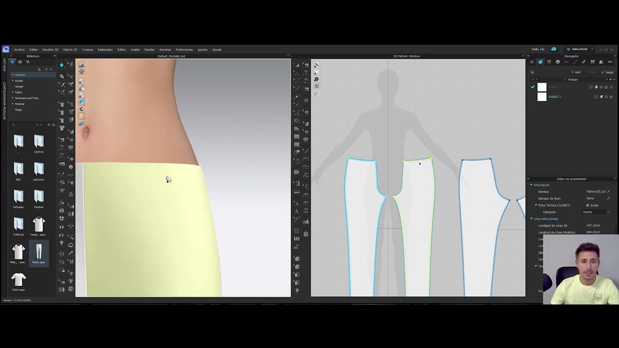
Task: Open the Render menu
Action: [149, 49]
